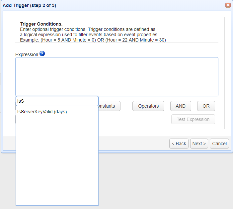Insert the AND operator

181,106
